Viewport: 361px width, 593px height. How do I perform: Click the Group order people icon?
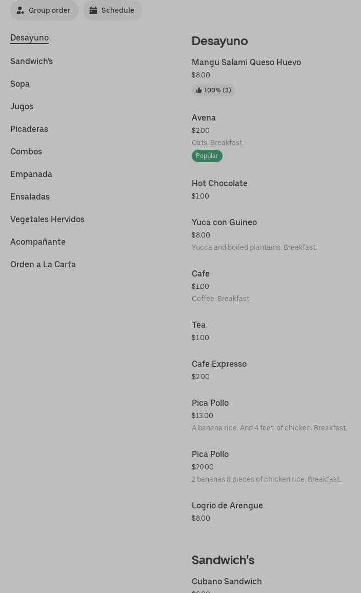(x=21, y=10)
